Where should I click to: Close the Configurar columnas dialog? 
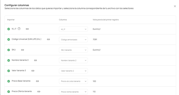tap(175, 6)
